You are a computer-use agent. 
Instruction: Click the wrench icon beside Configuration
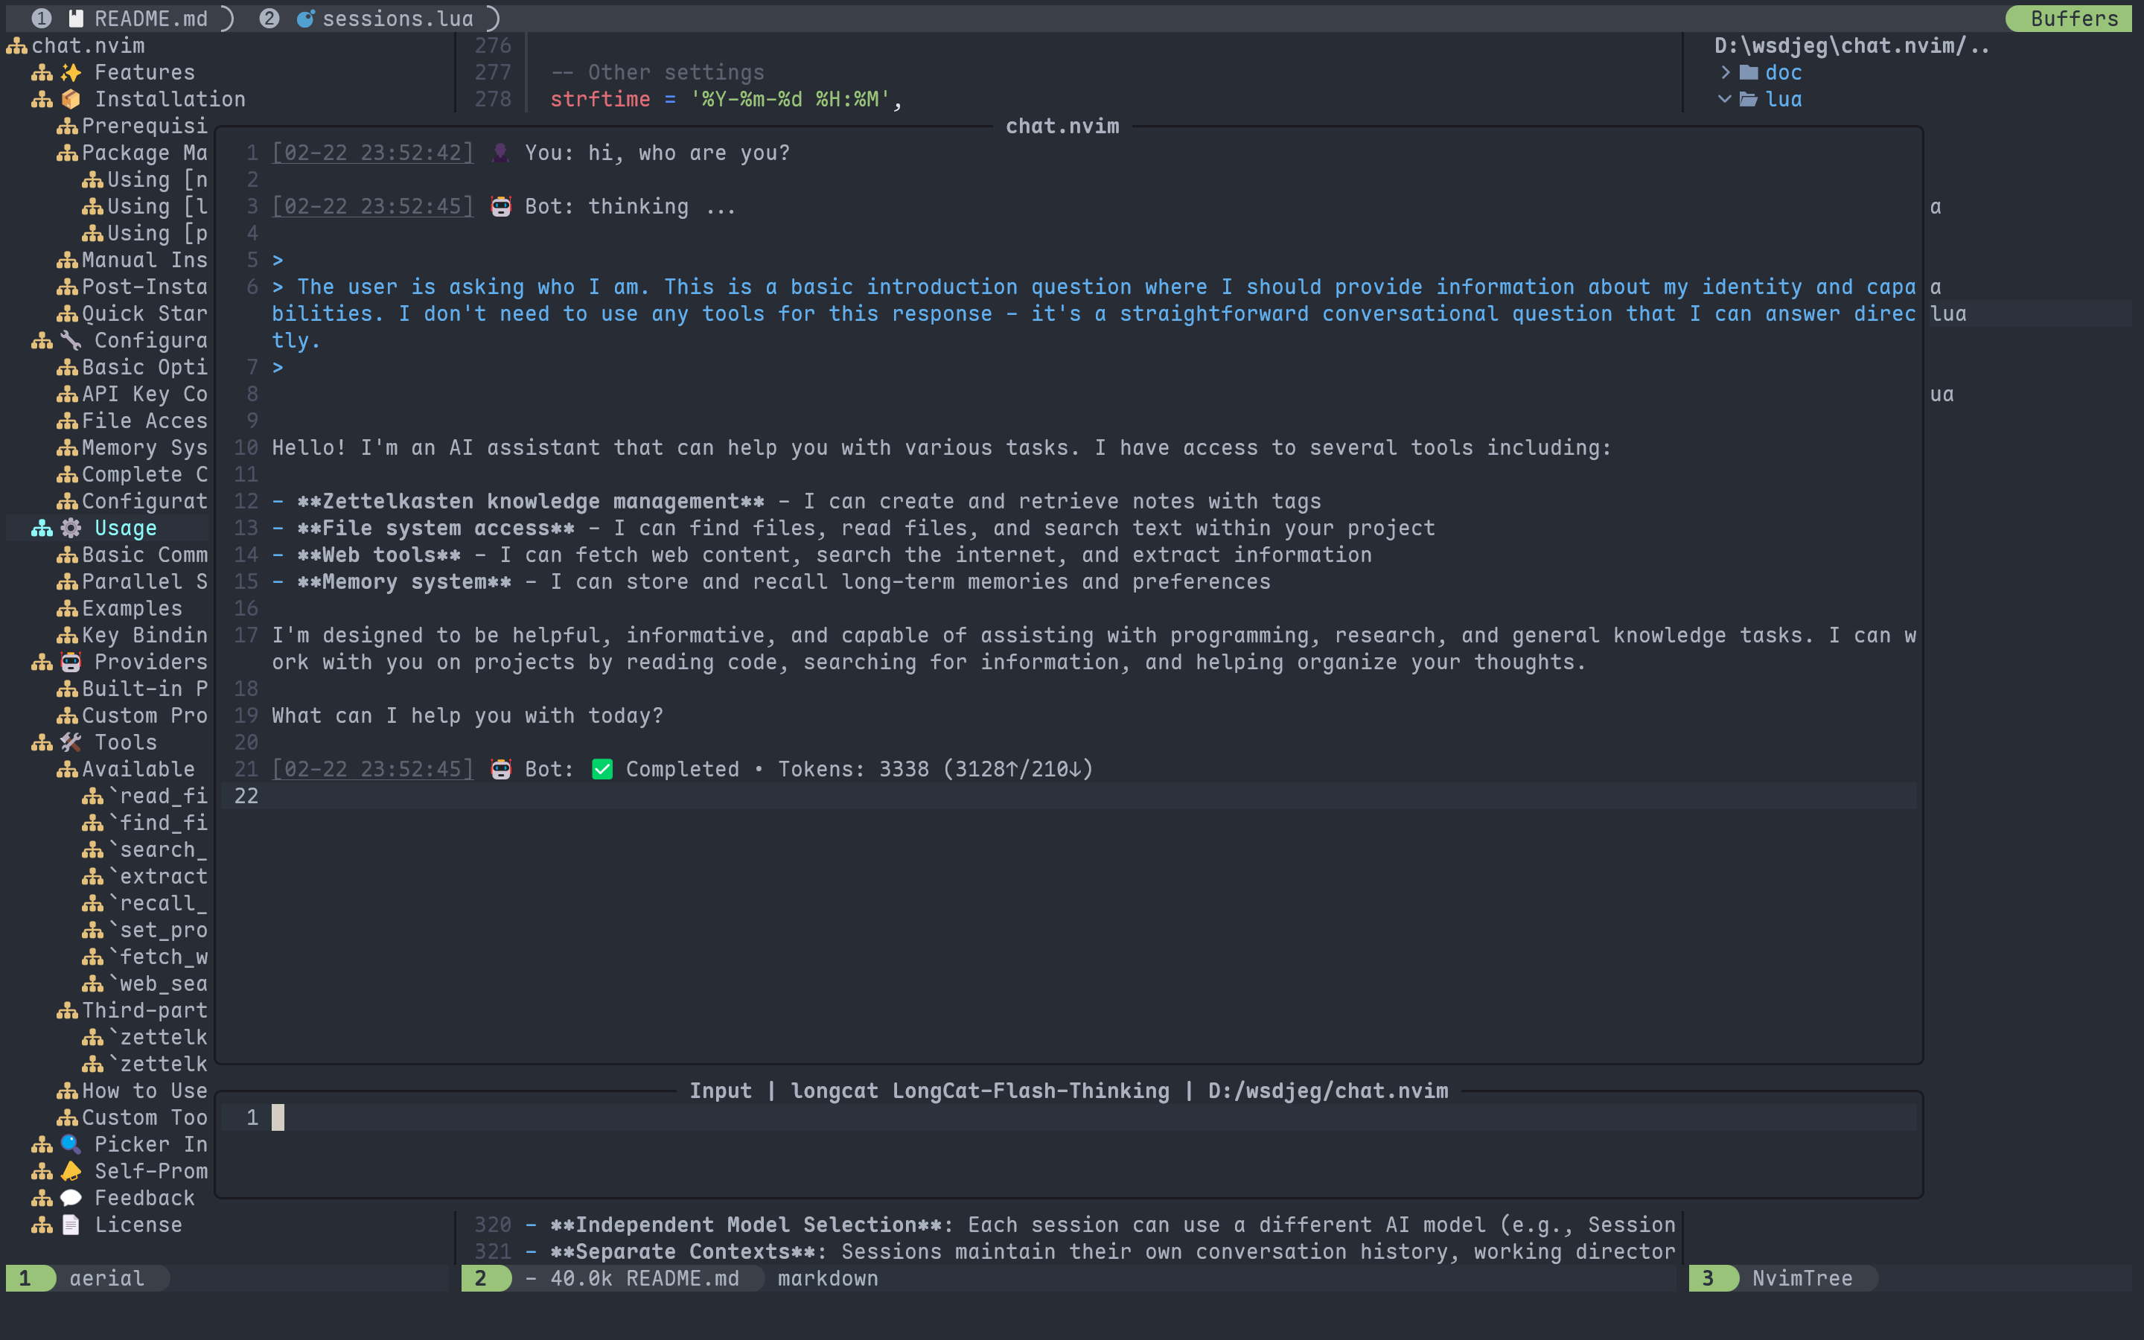(x=71, y=340)
